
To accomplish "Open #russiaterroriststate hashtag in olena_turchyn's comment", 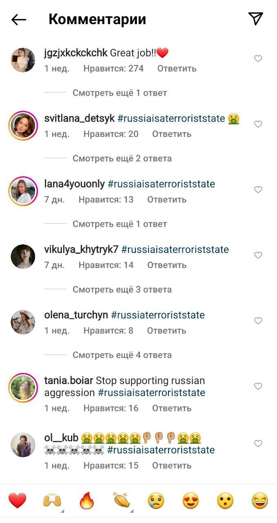I will click(x=157, y=315).
